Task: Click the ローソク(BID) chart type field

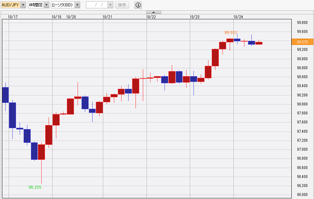Action: [x=63, y=5]
